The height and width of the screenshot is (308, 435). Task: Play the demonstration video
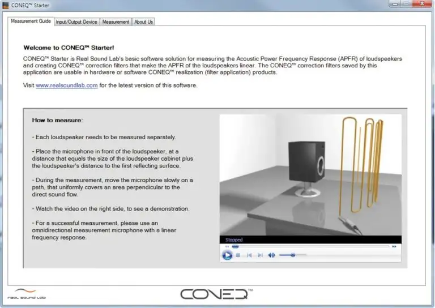[x=227, y=255]
